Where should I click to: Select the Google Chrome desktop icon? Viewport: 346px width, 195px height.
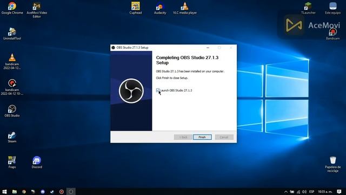coord(12,9)
